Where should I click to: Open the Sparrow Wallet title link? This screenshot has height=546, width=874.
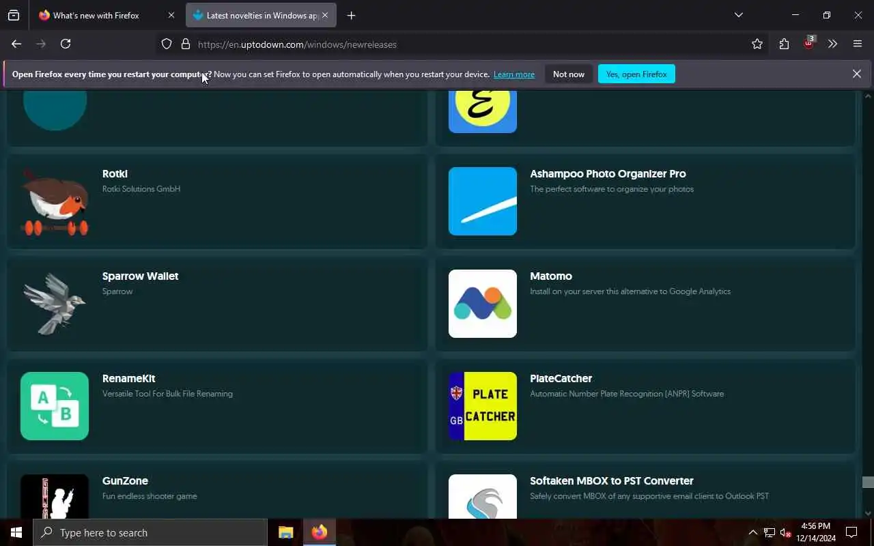tap(140, 276)
